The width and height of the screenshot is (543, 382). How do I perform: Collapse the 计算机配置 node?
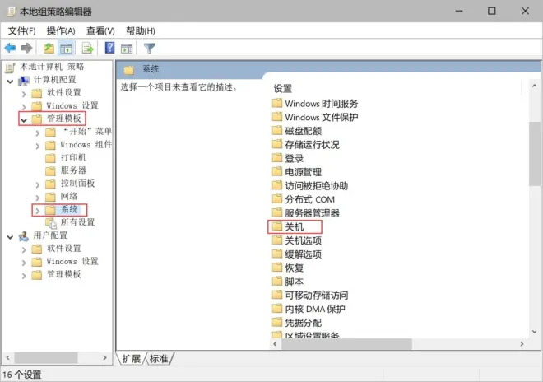click(x=10, y=82)
